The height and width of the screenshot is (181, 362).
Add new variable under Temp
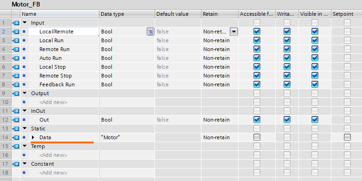pyautogui.click(x=53, y=155)
